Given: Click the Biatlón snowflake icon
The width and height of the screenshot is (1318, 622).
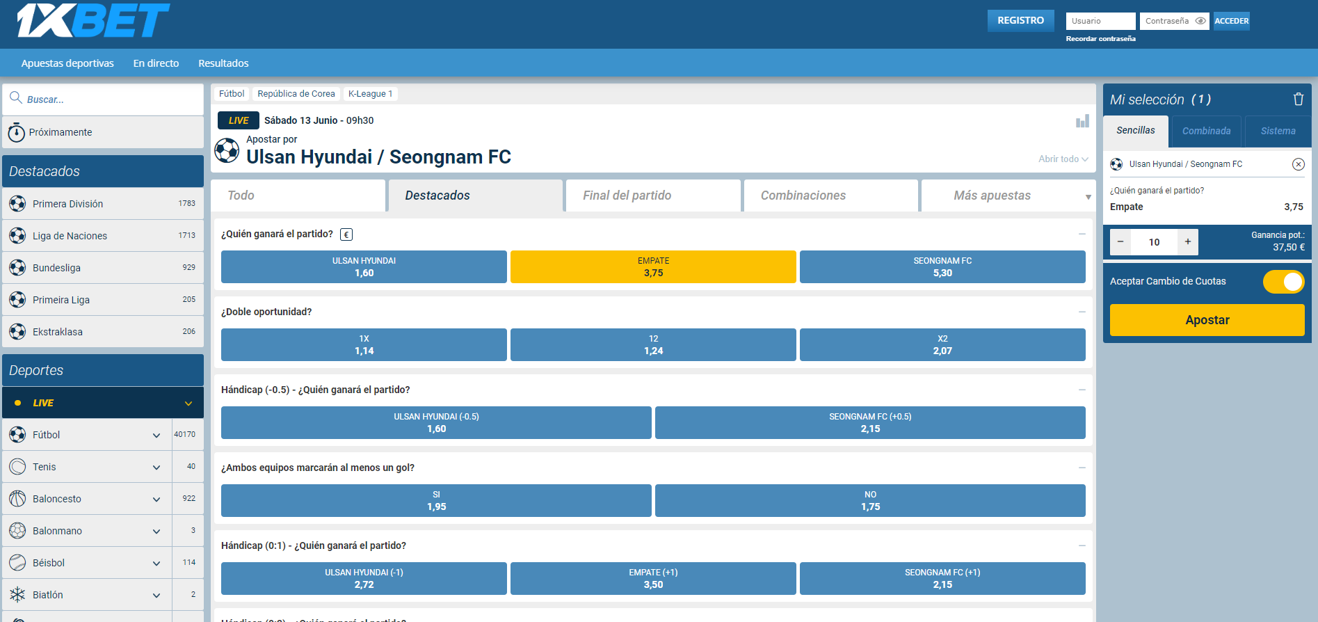Looking at the screenshot, I should point(17,595).
